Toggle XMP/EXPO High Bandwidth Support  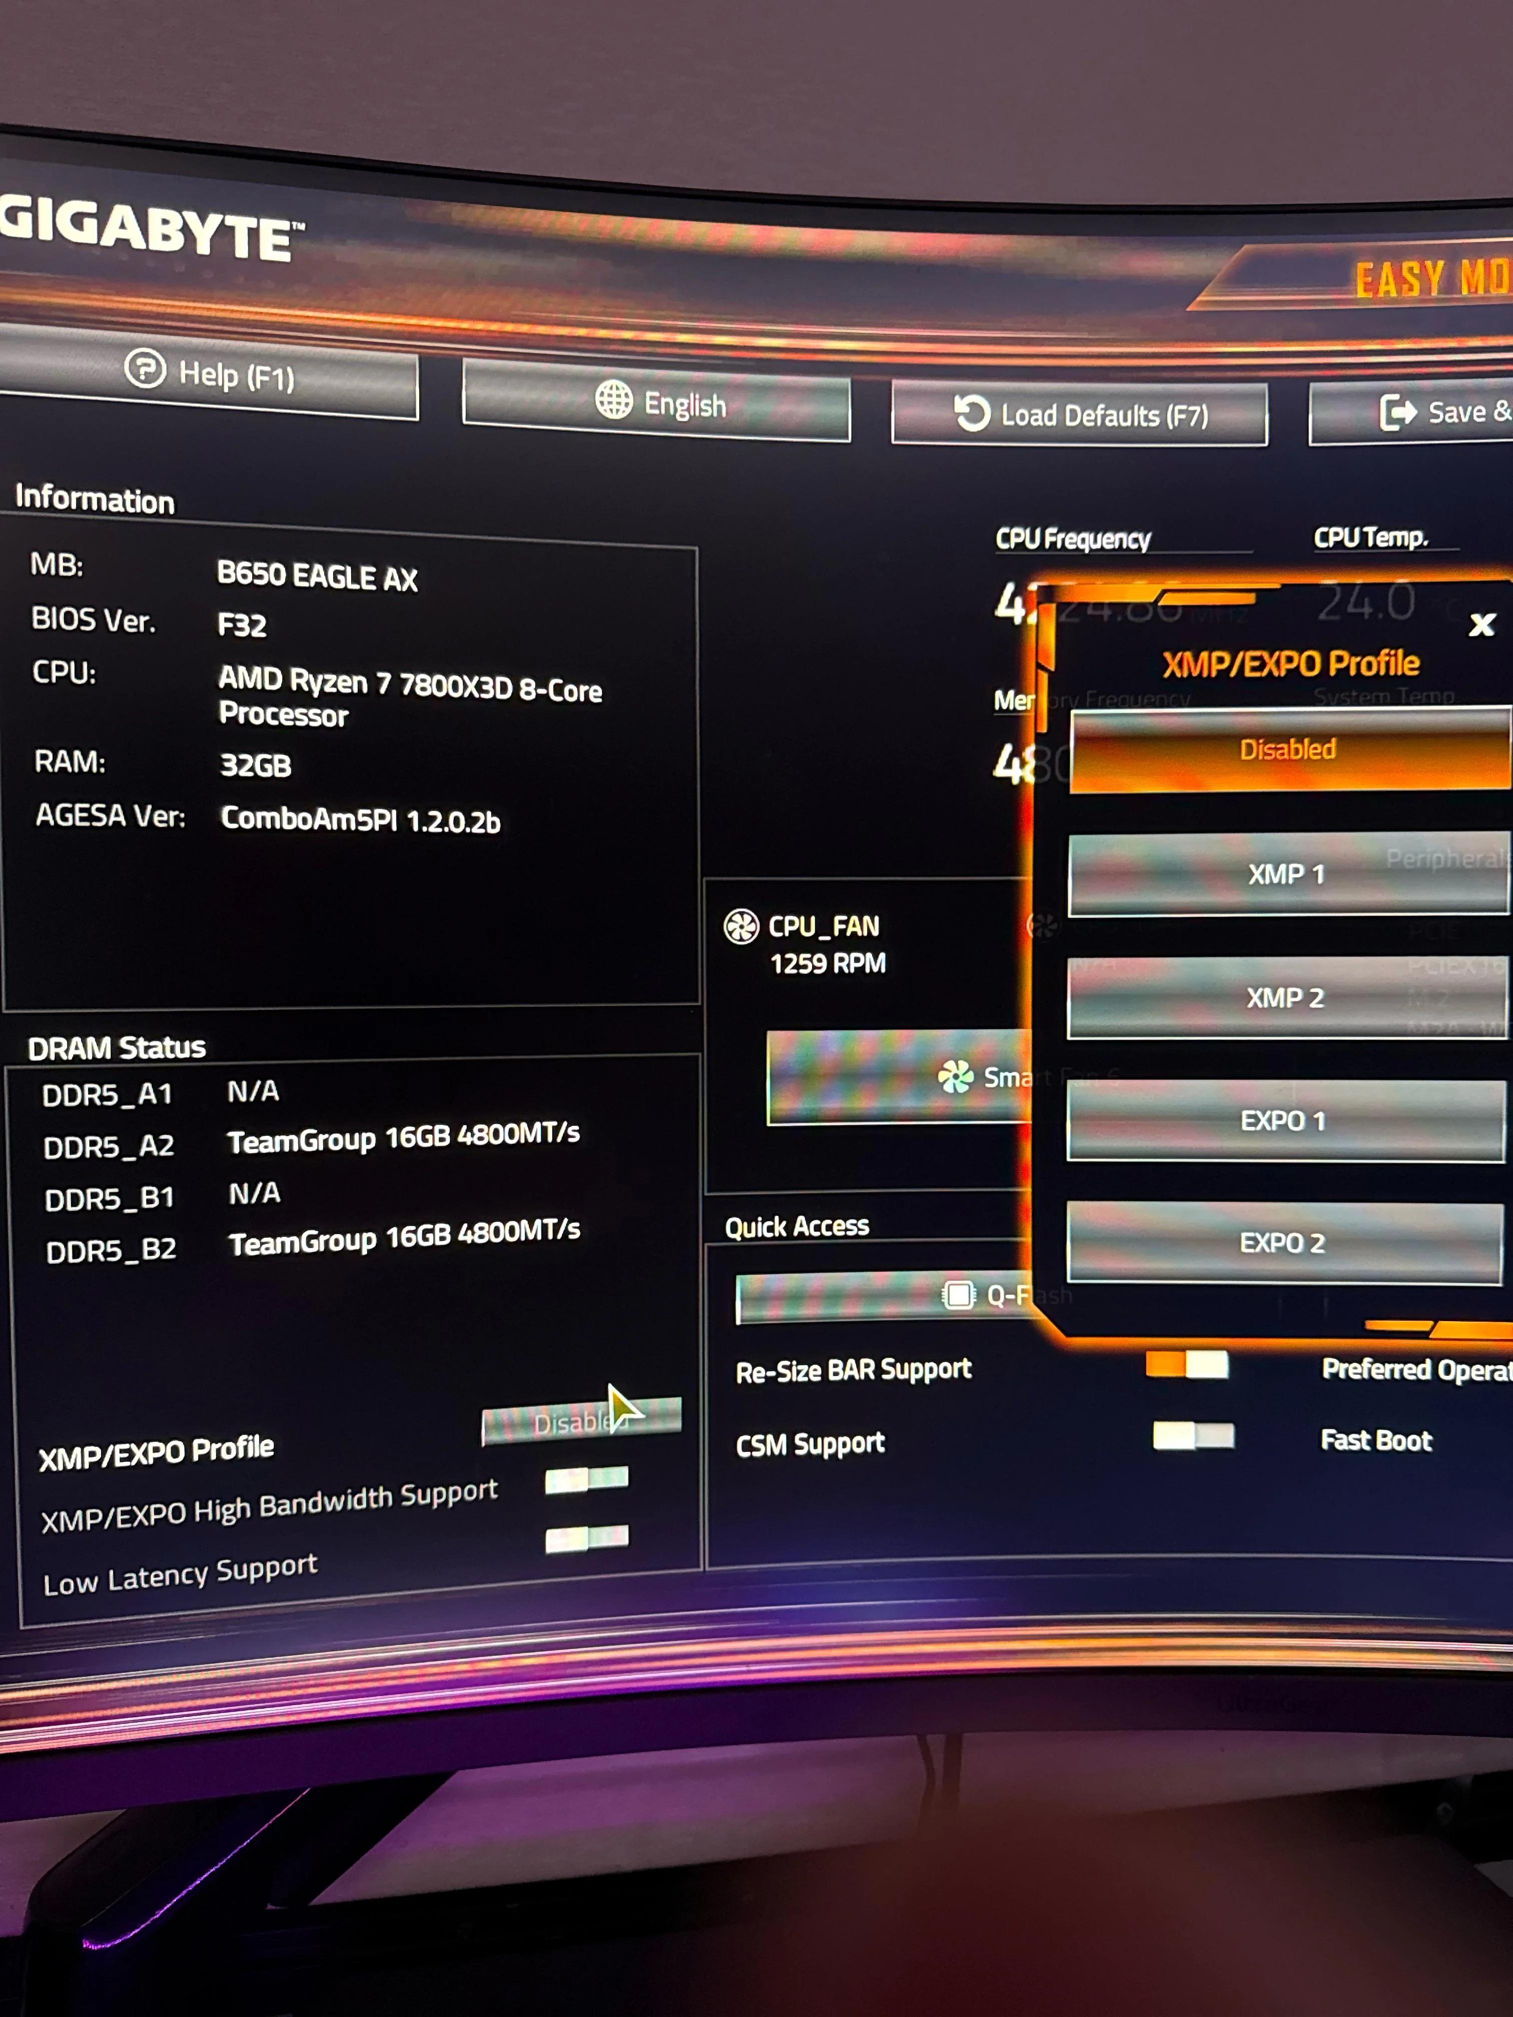pyautogui.click(x=586, y=1479)
